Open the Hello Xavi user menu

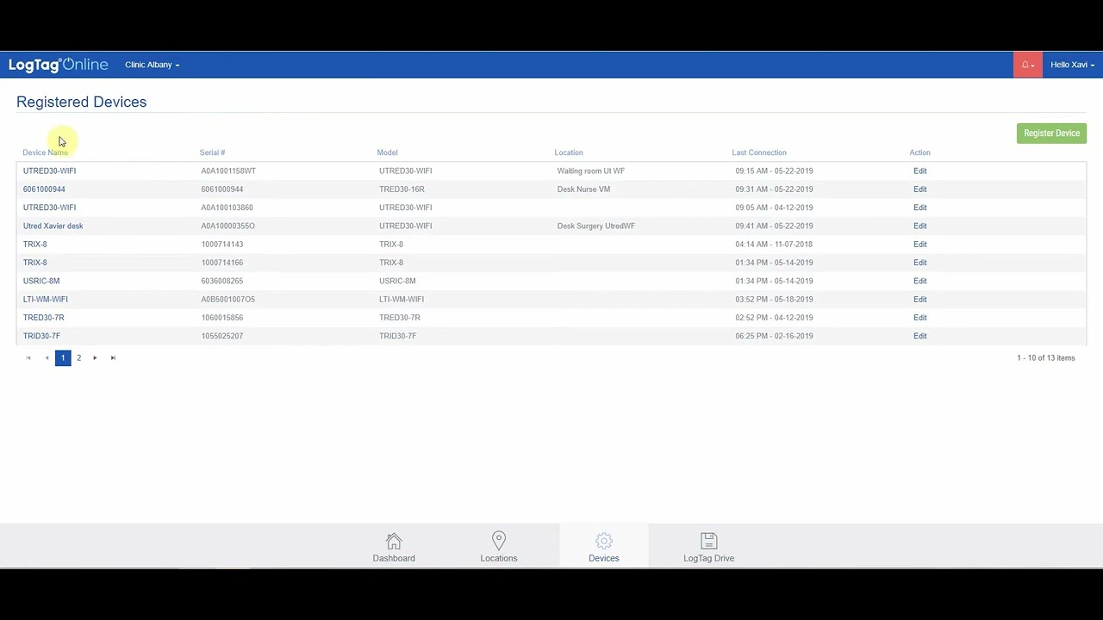point(1072,65)
